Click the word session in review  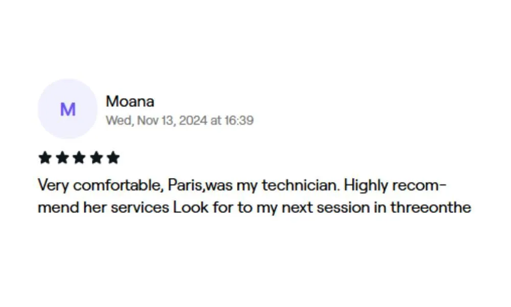(x=343, y=208)
